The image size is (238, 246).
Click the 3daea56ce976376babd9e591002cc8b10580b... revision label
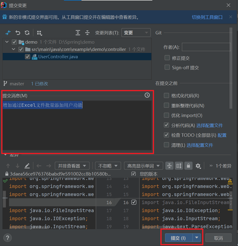click(x=60, y=174)
